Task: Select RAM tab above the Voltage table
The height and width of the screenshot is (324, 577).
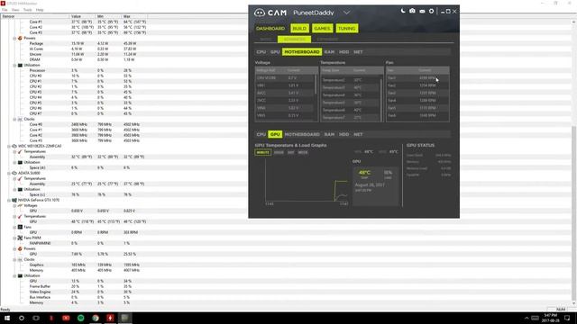Action: (329, 52)
